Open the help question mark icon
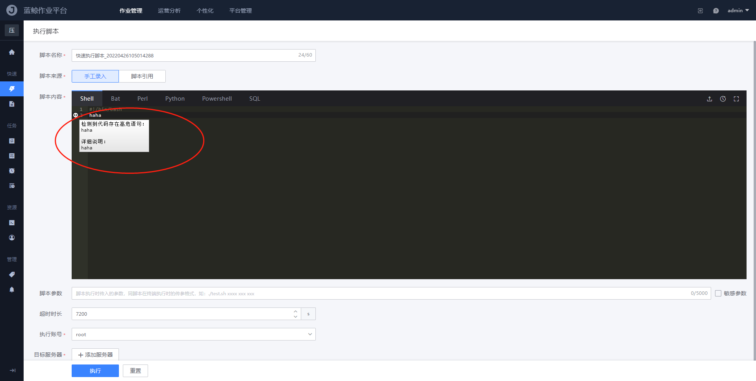The image size is (756, 381). pos(716,11)
